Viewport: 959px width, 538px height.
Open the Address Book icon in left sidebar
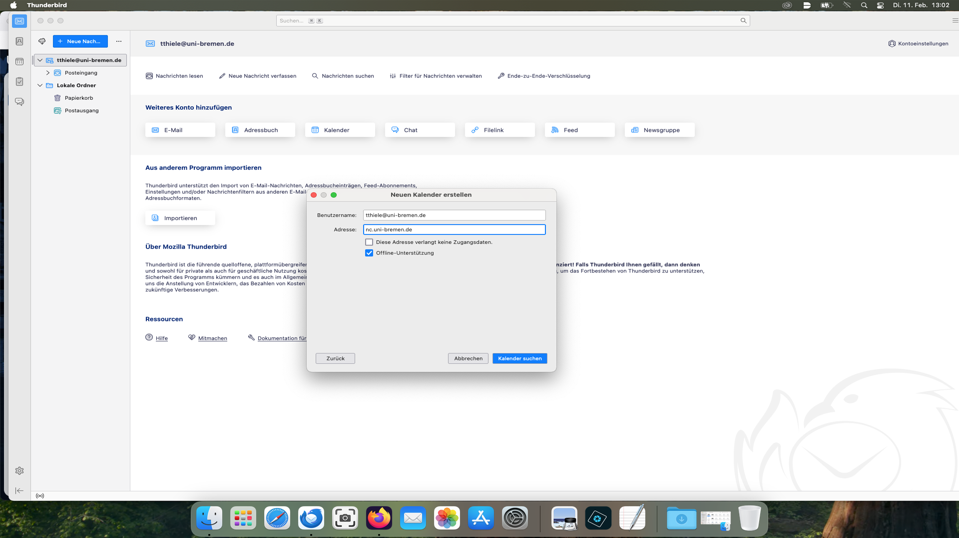coord(19,41)
